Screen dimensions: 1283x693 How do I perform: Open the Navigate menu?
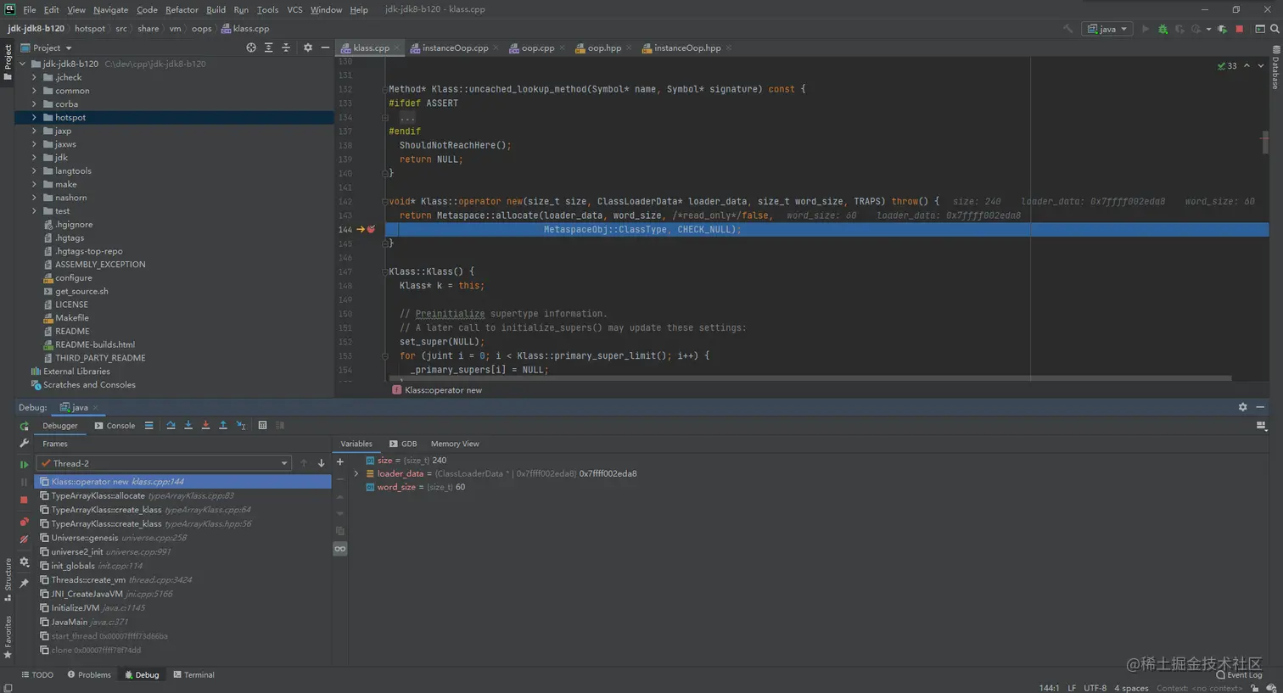110,9
